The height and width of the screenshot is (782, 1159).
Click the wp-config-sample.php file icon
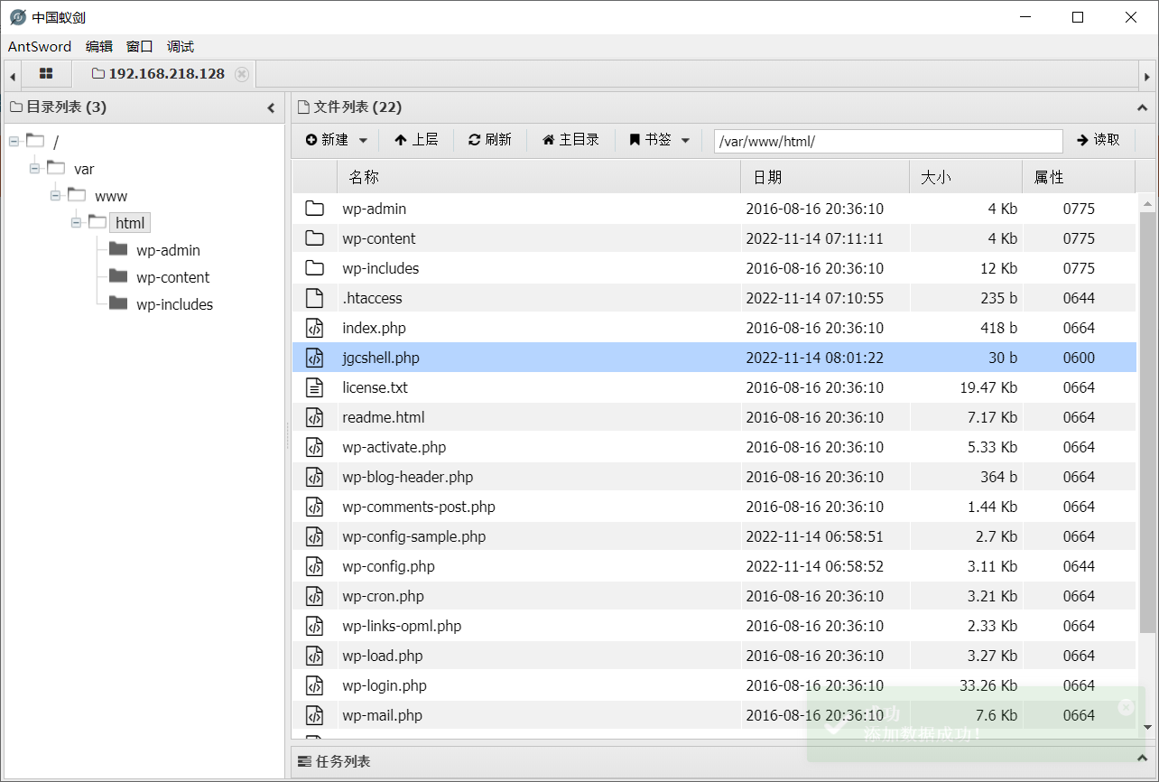tap(314, 536)
